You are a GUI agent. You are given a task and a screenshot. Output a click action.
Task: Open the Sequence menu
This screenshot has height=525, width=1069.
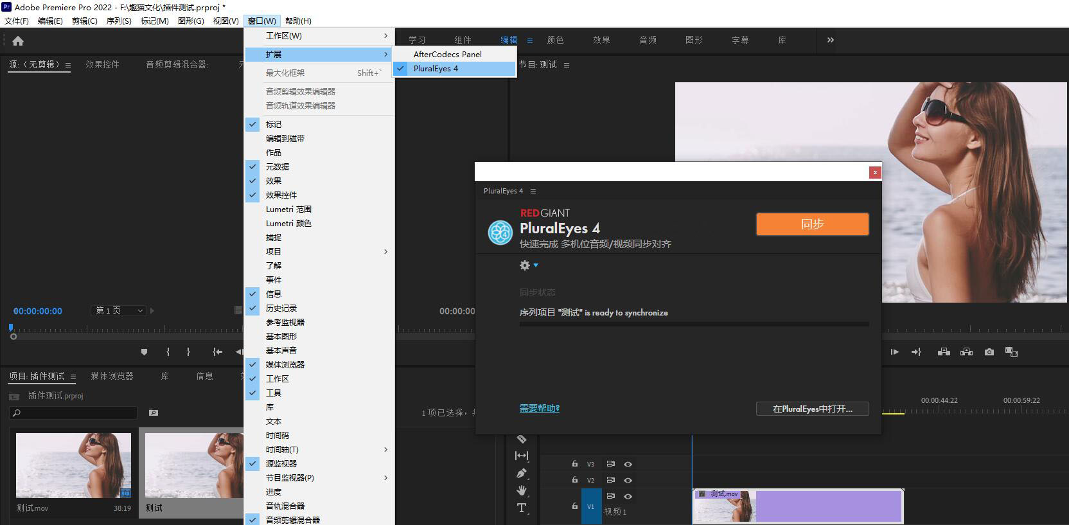tap(119, 21)
